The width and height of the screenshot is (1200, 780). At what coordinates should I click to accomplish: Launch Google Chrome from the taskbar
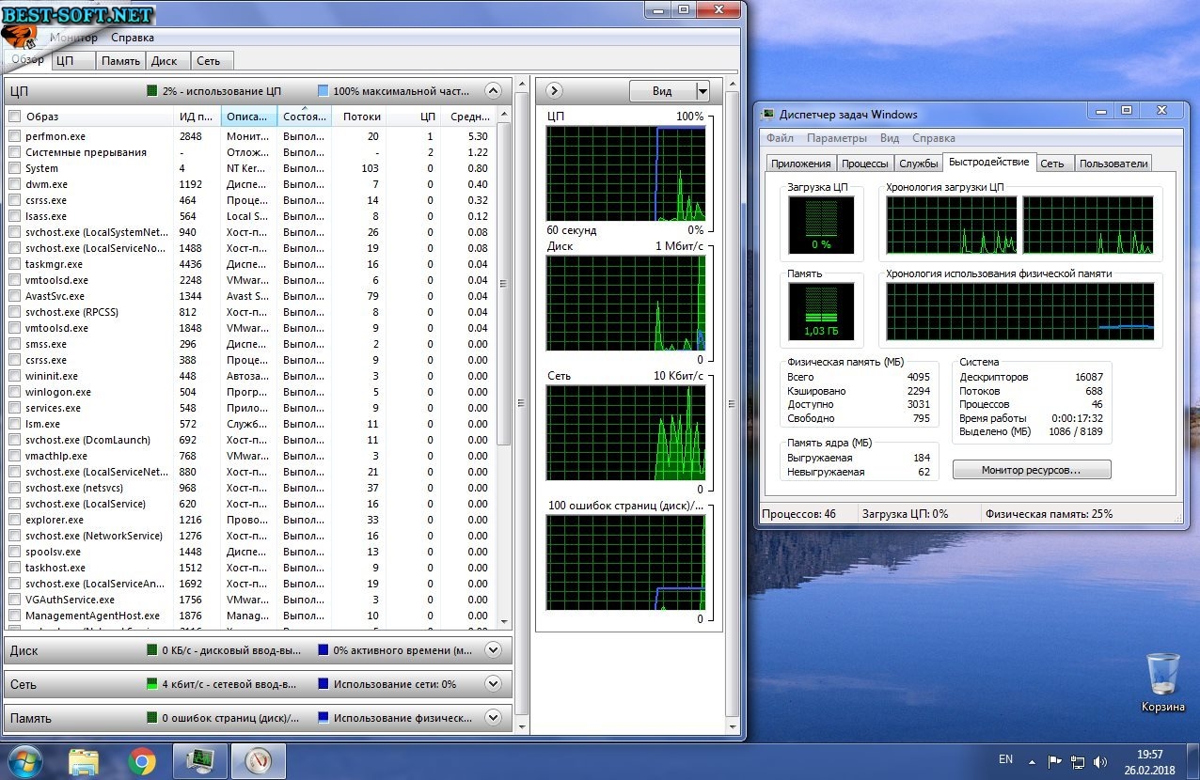[142, 760]
